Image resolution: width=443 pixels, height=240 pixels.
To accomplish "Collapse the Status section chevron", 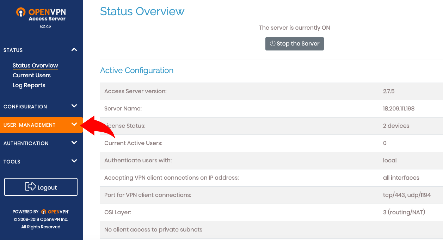I will 74,50.
